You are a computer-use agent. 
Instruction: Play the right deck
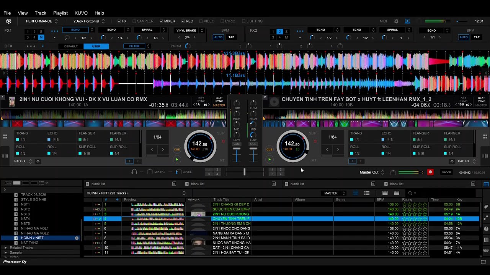coord(269,159)
